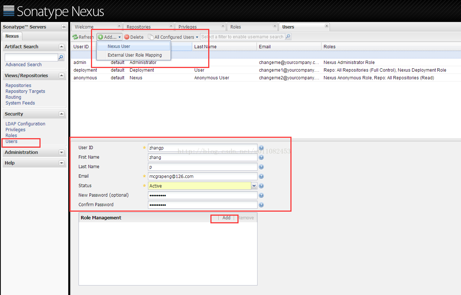Click the username filter search field
The width and height of the screenshot is (461, 295).
(x=243, y=37)
